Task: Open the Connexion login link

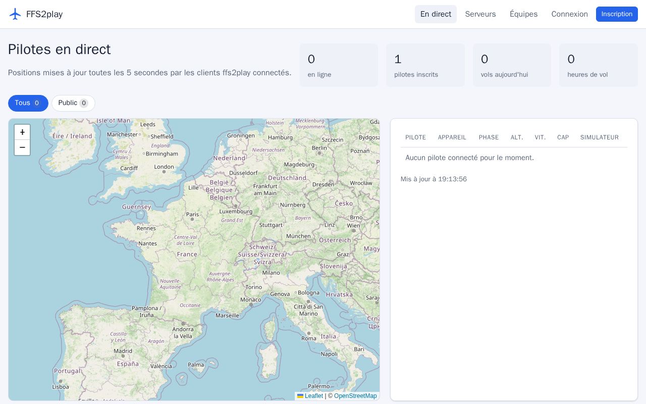Action: [x=569, y=14]
